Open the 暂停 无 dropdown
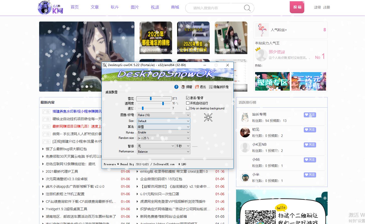Viewport: 365px width, 224px height. pos(156,146)
